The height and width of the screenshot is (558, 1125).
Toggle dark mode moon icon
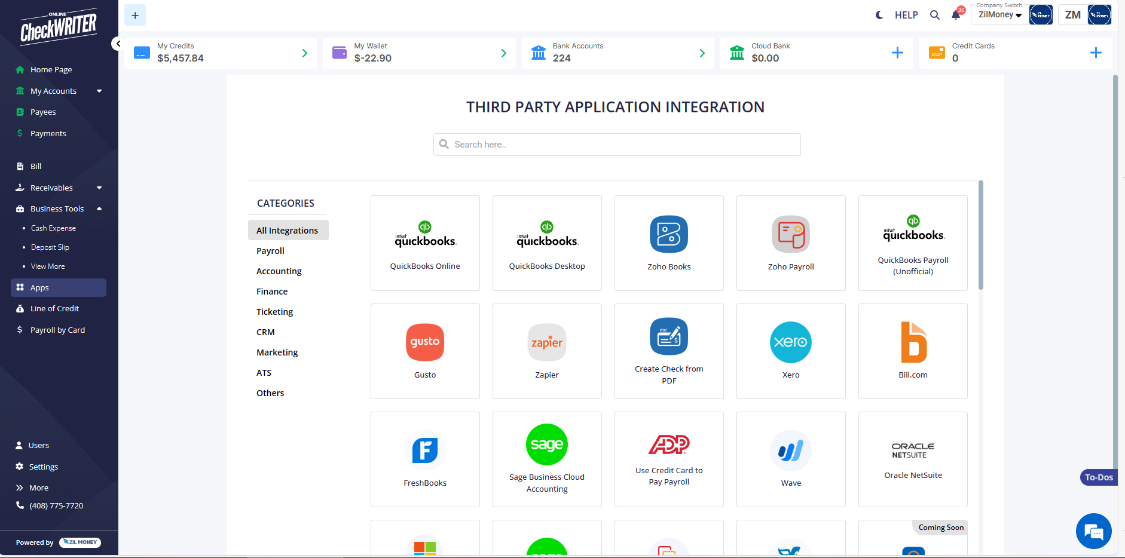879,15
